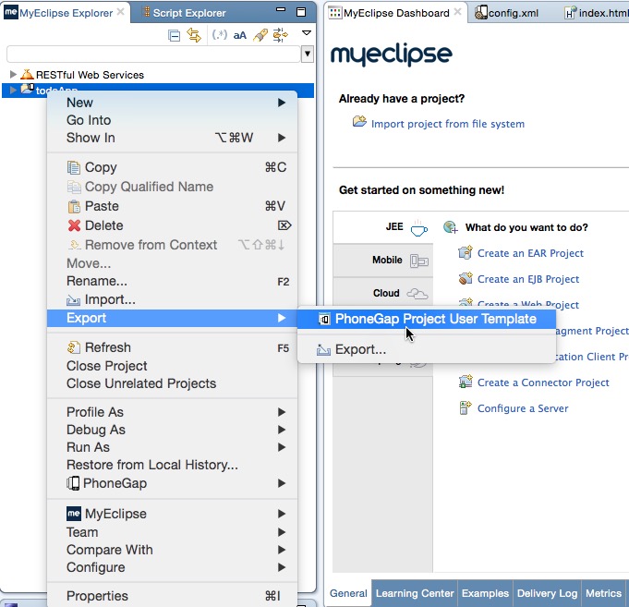
Task: Click the Connector Project icon
Action: (466, 382)
